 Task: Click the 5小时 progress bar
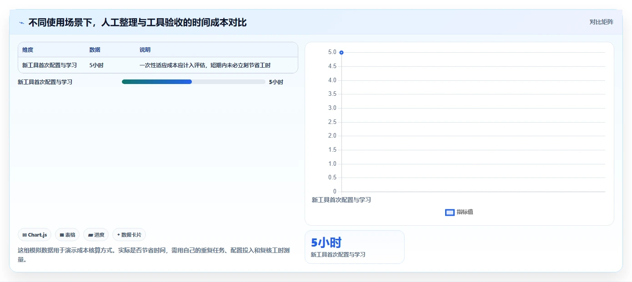click(x=194, y=82)
